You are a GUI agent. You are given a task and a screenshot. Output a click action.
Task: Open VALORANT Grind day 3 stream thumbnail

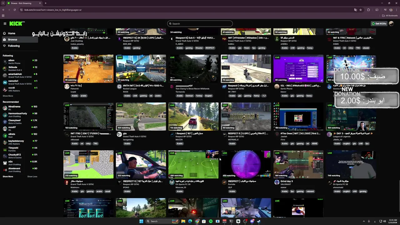(x=298, y=164)
